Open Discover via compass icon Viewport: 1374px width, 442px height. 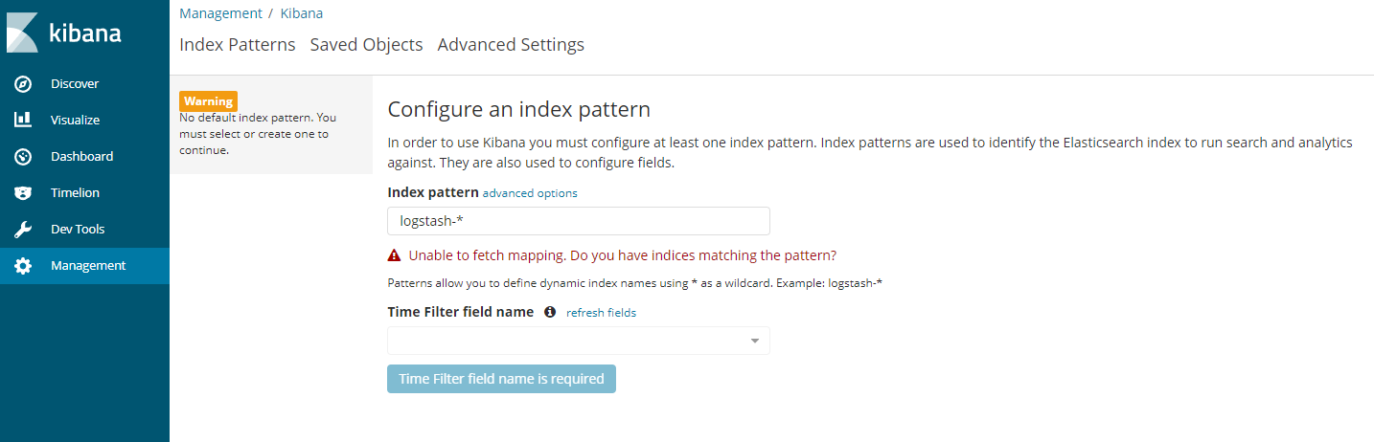23,84
